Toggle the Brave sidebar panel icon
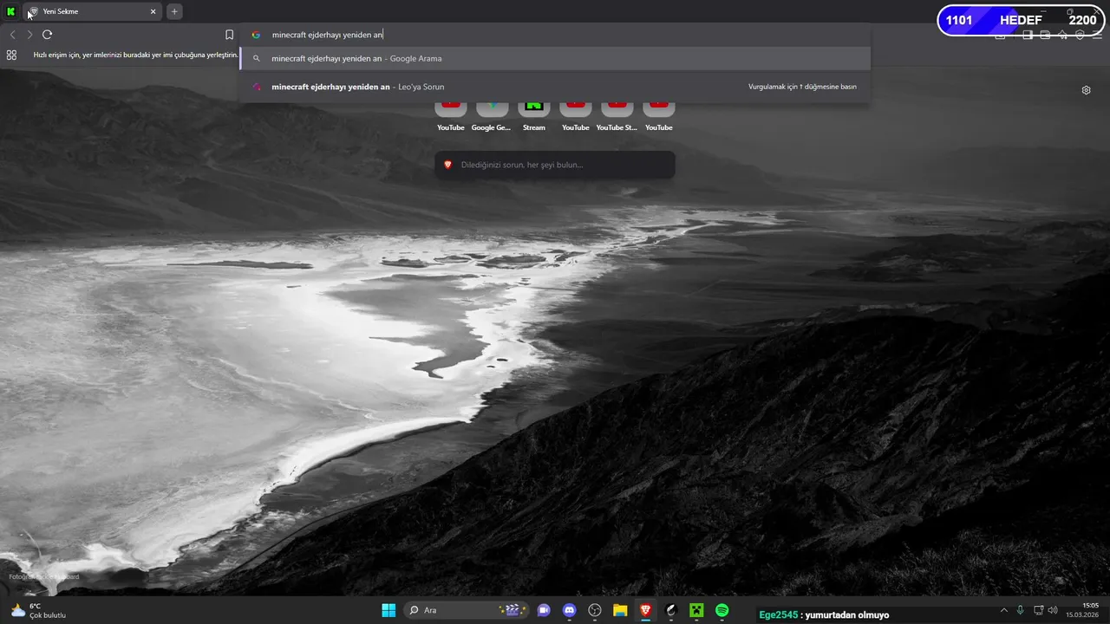 tap(1028, 36)
